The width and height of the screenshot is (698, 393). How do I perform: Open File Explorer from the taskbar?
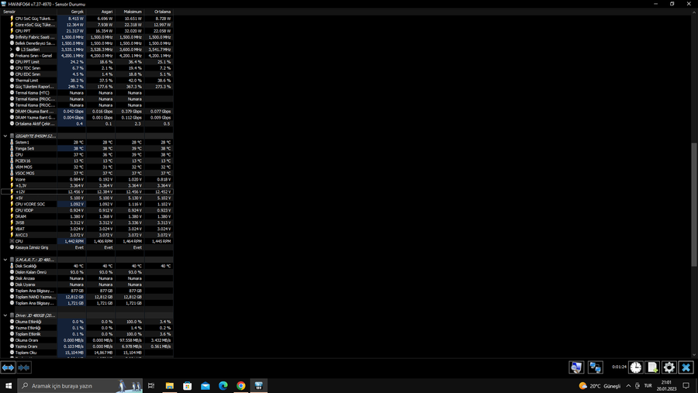coord(170,385)
